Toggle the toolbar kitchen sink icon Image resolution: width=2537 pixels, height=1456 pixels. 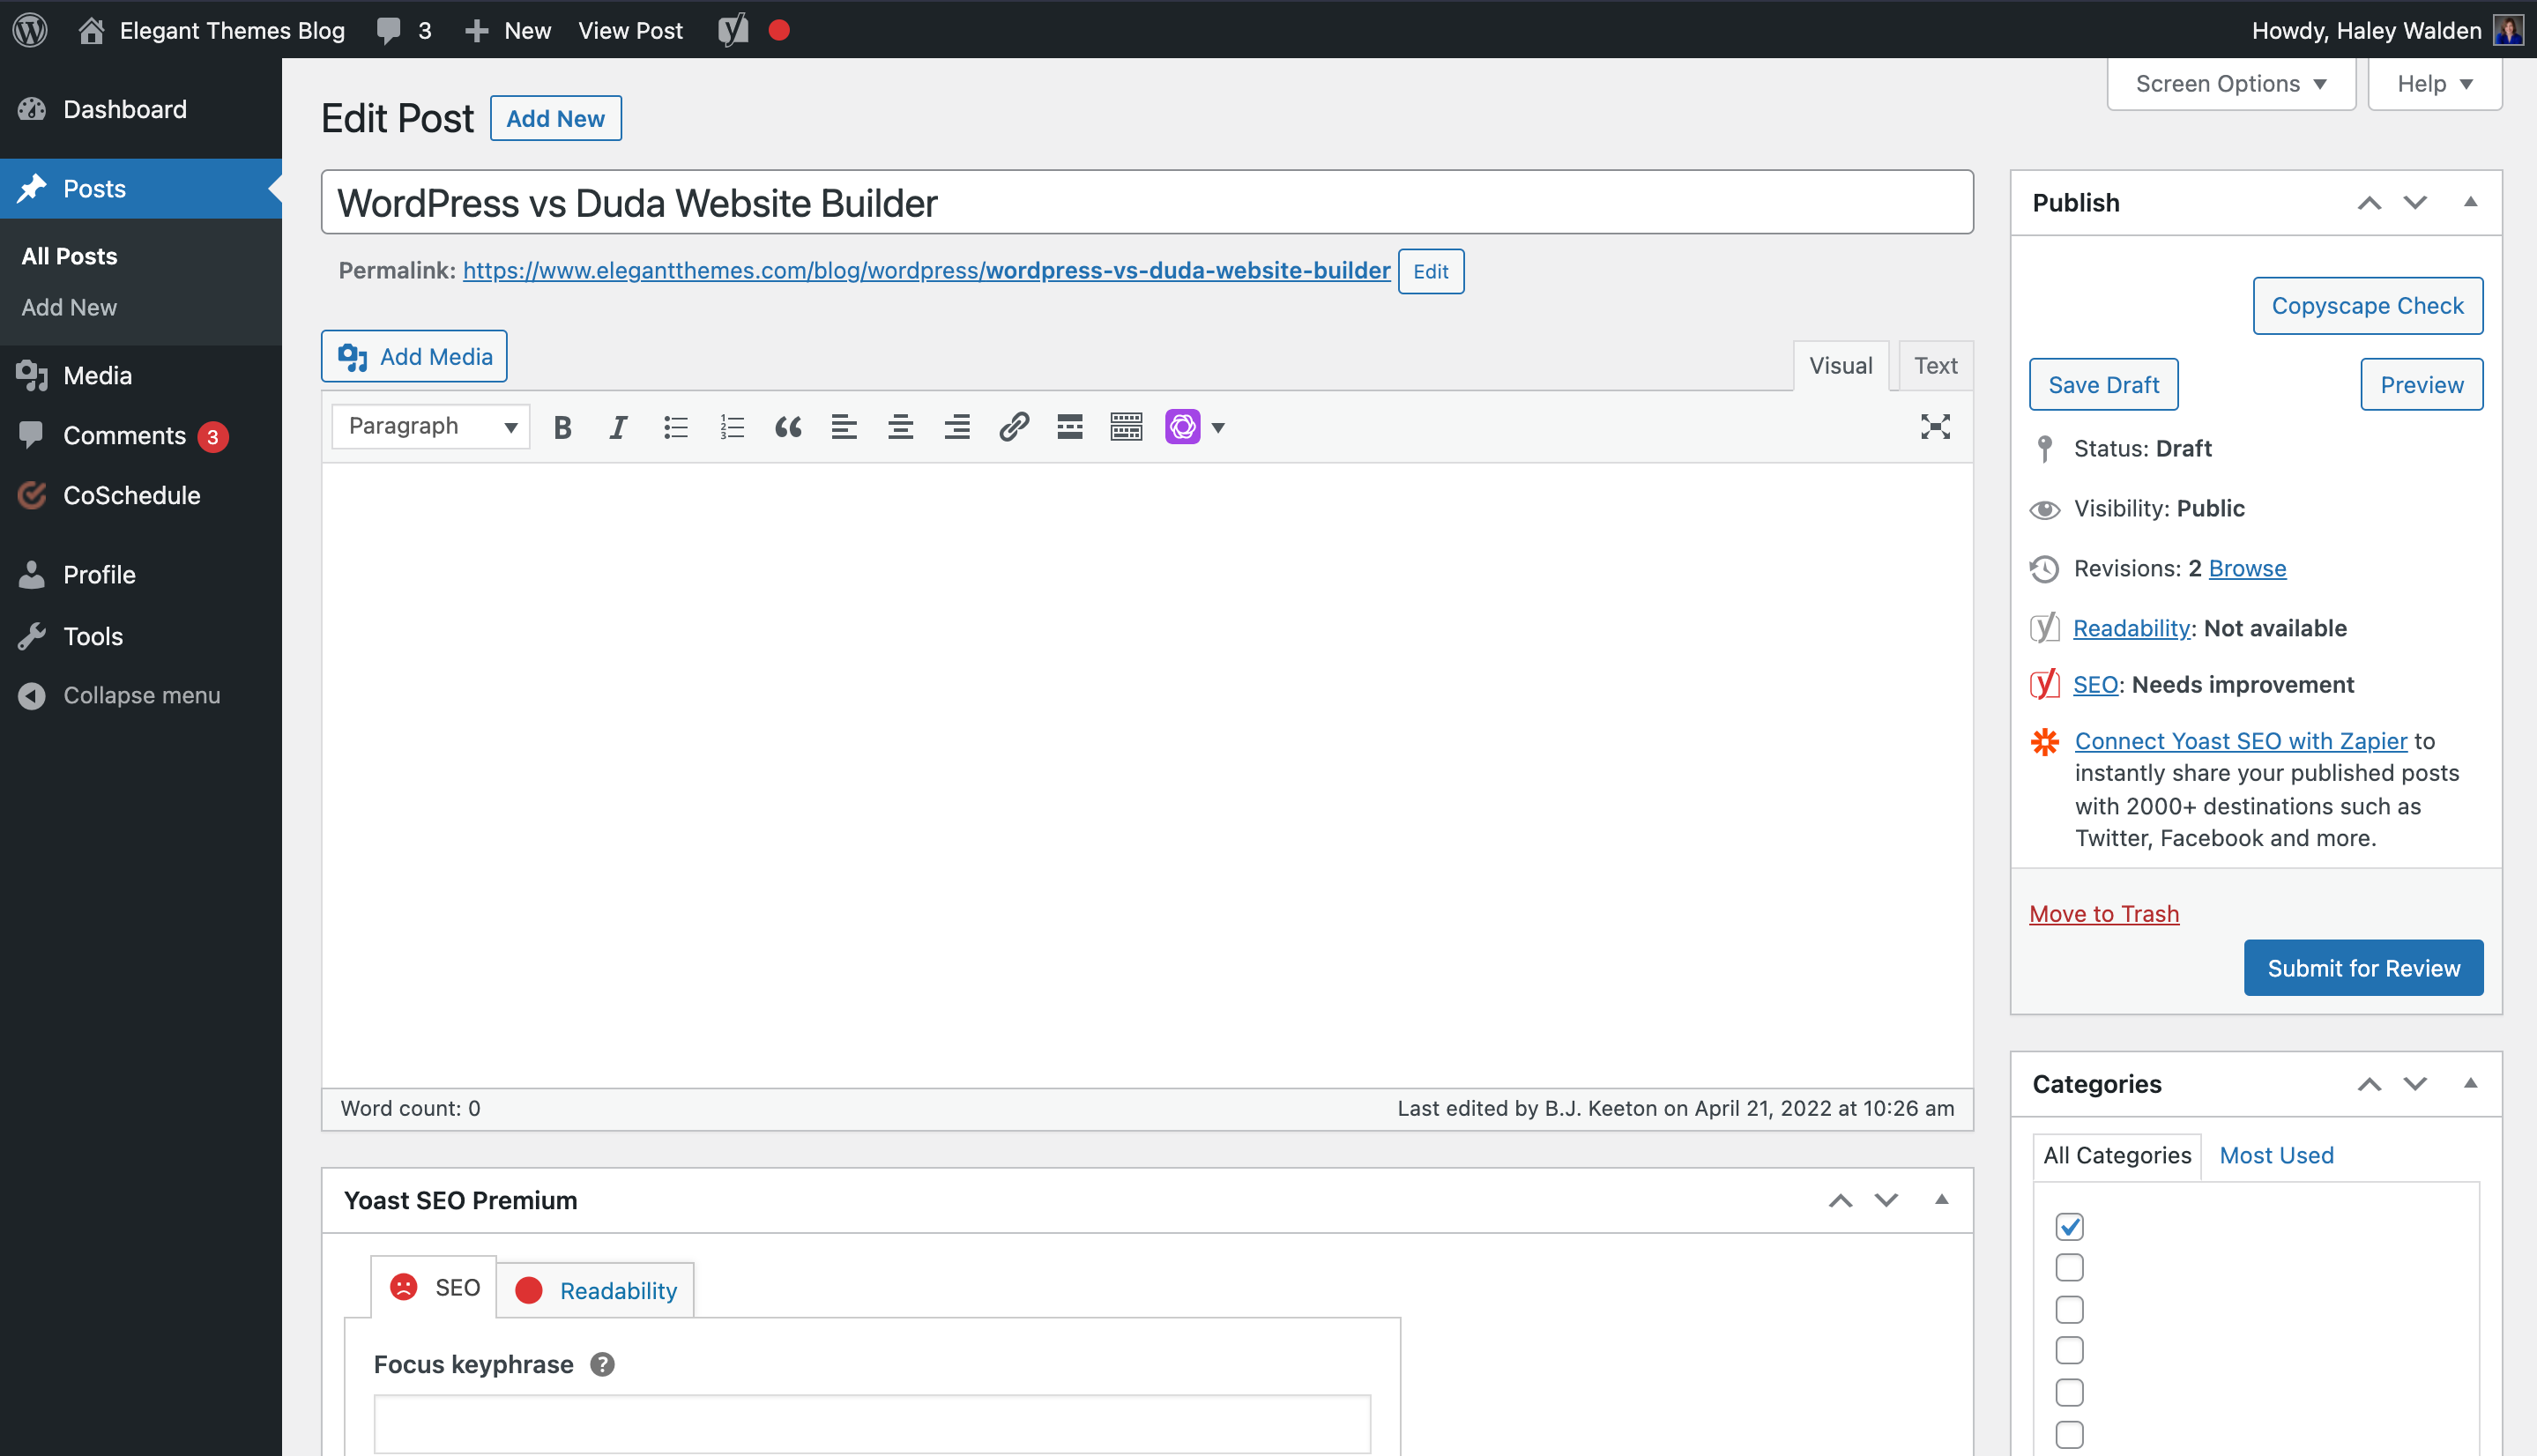1126,427
